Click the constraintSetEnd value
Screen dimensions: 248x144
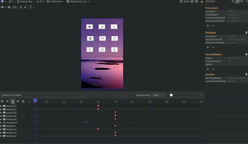[237, 21]
